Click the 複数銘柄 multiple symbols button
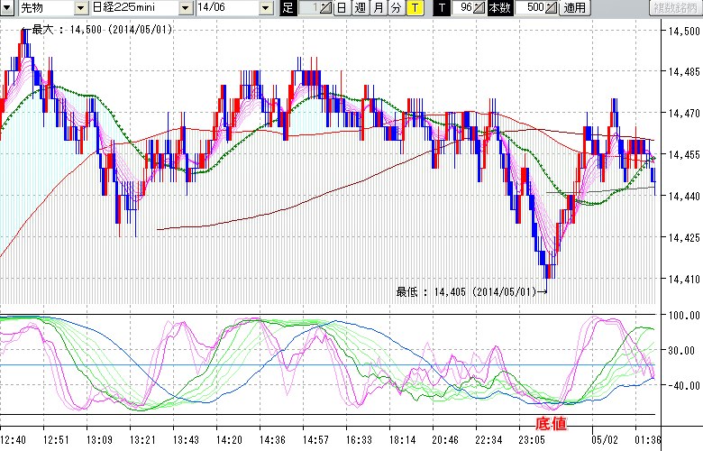 coord(676,8)
